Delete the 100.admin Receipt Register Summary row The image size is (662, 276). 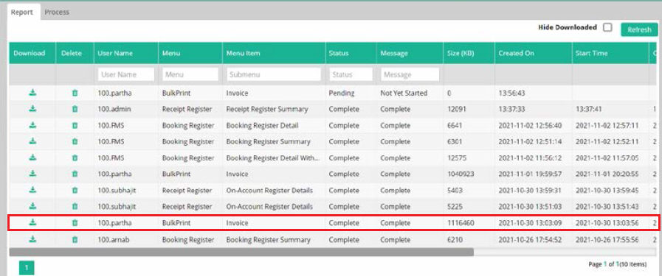[75, 109]
